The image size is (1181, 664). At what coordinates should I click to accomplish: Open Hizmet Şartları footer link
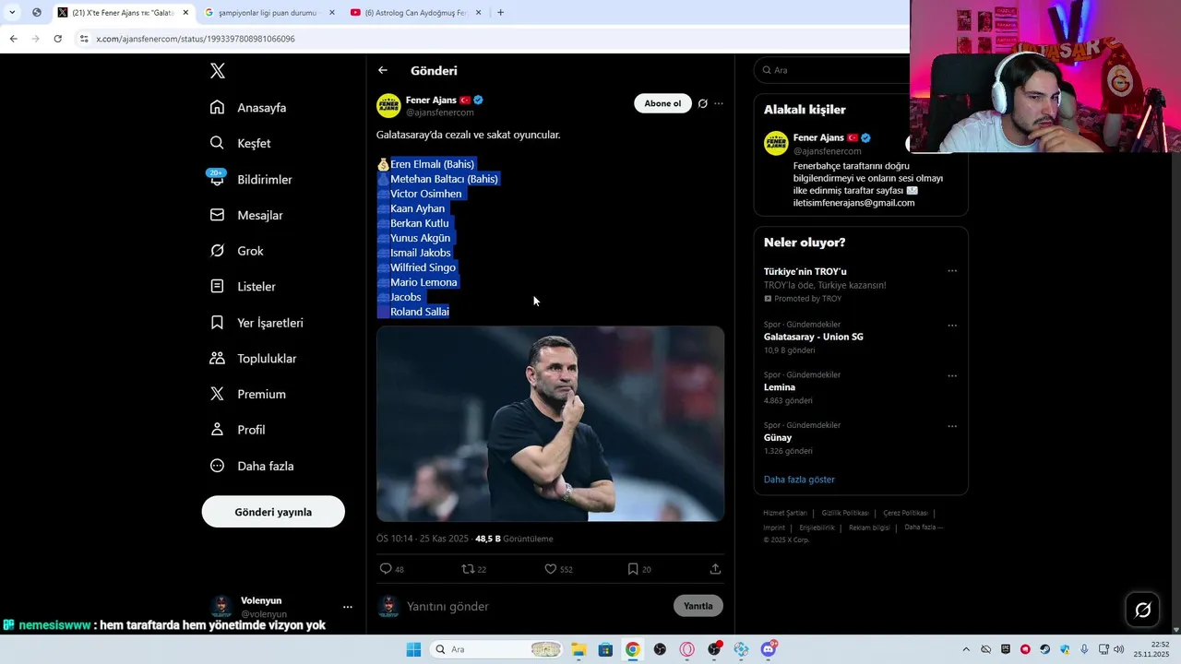[x=785, y=513]
